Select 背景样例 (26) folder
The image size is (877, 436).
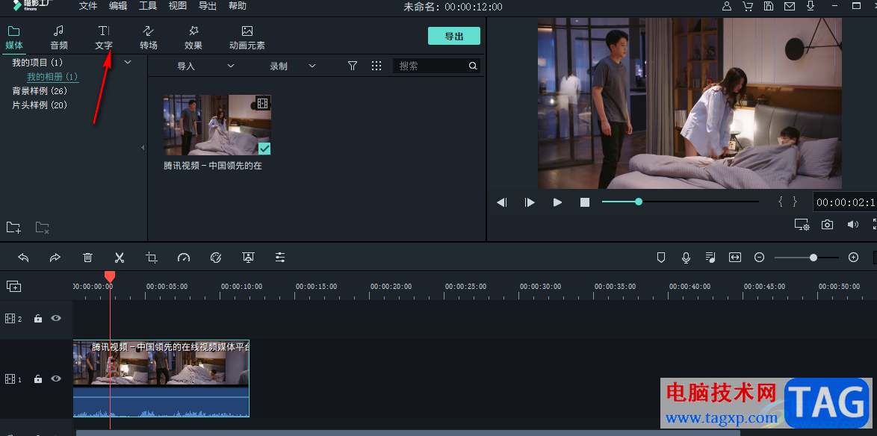[x=40, y=90]
